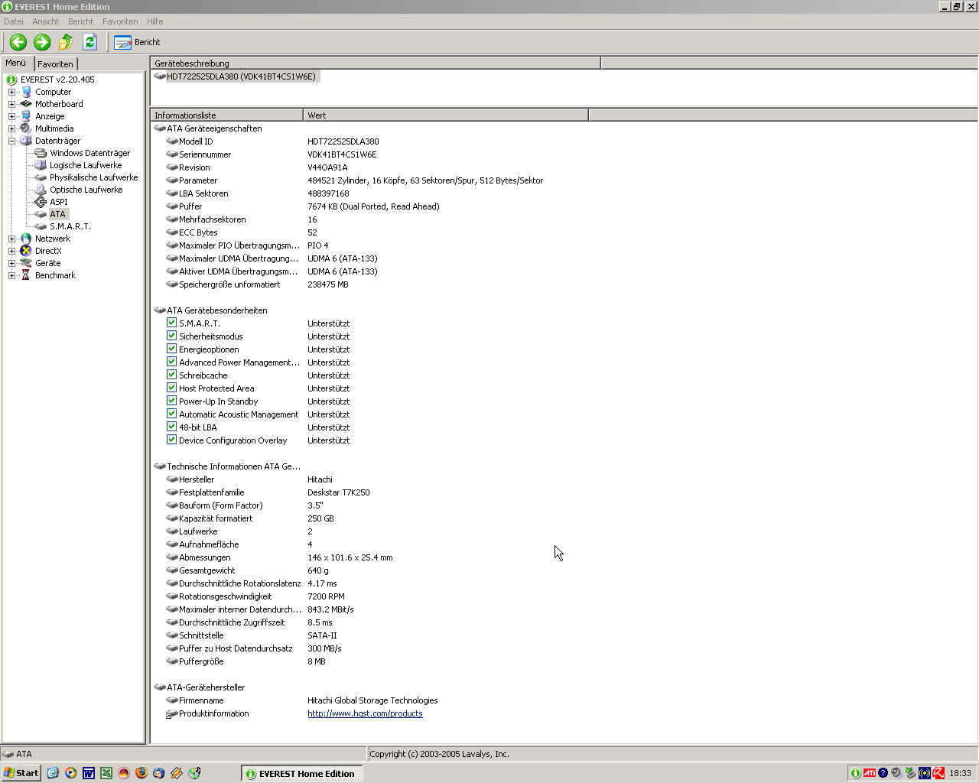Launch Word from quick launch bar
979x783 pixels.
pyautogui.click(x=88, y=773)
